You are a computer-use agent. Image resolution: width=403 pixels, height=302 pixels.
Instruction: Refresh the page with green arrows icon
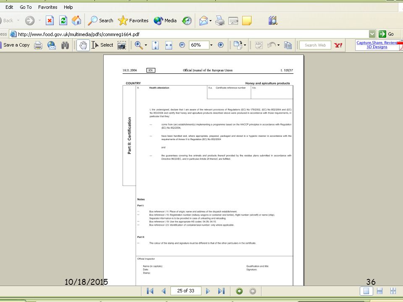[63, 21]
